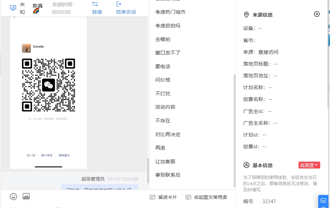Select quick reply 问价格
Screen dimensions: 330x208
(x=163, y=80)
